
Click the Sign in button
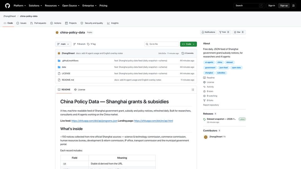coord(272,6)
